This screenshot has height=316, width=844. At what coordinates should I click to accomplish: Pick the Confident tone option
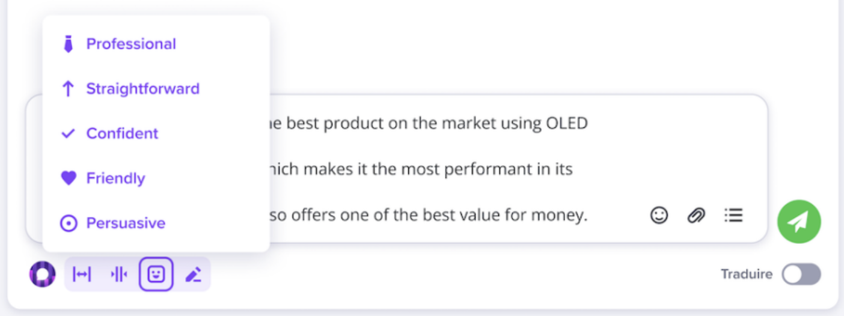pos(122,133)
